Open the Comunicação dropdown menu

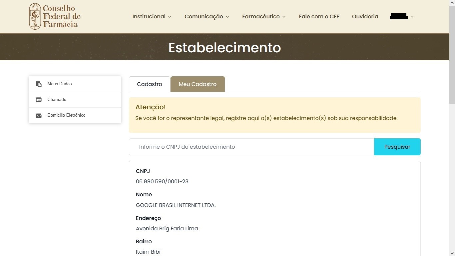click(207, 17)
